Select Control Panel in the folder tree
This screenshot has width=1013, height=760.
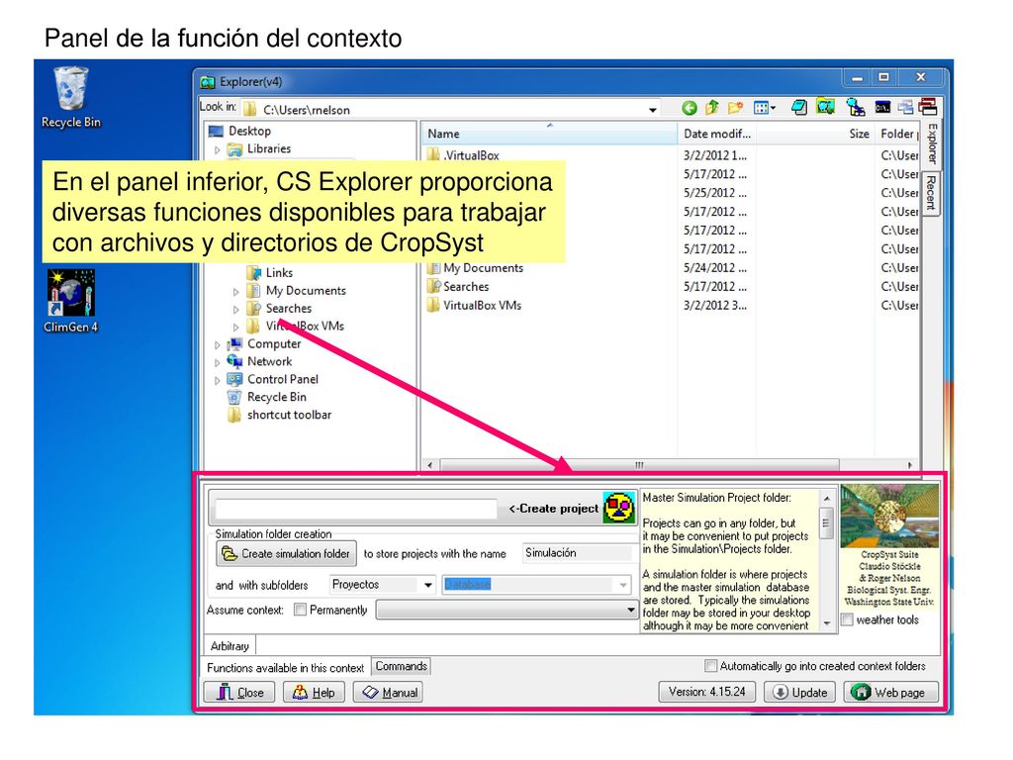pos(273,379)
